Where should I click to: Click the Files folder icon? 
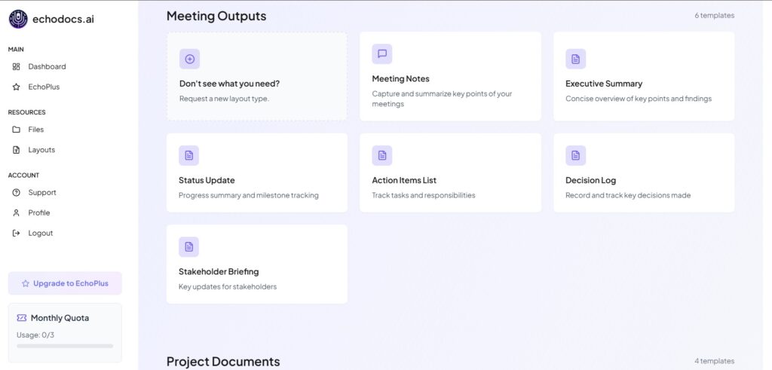click(x=17, y=130)
